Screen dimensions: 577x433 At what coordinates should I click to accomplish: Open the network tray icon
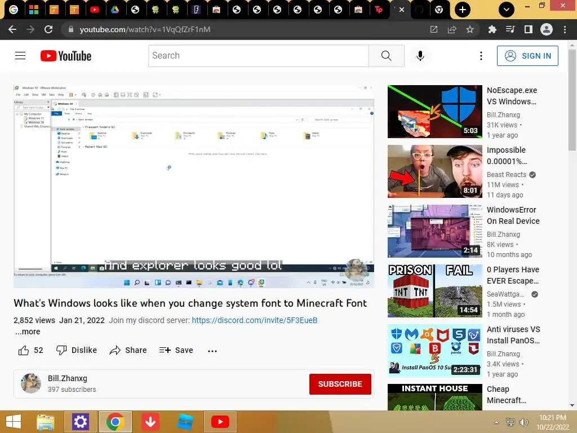(510, 422)
